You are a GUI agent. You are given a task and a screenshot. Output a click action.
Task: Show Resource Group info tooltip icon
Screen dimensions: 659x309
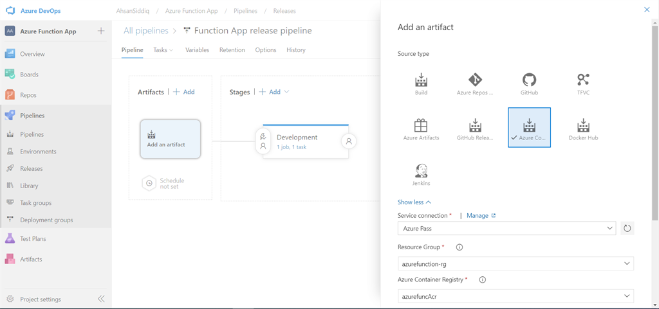tap(459, 247)
